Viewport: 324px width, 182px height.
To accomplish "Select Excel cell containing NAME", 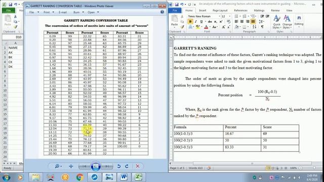I will point(15,48).
